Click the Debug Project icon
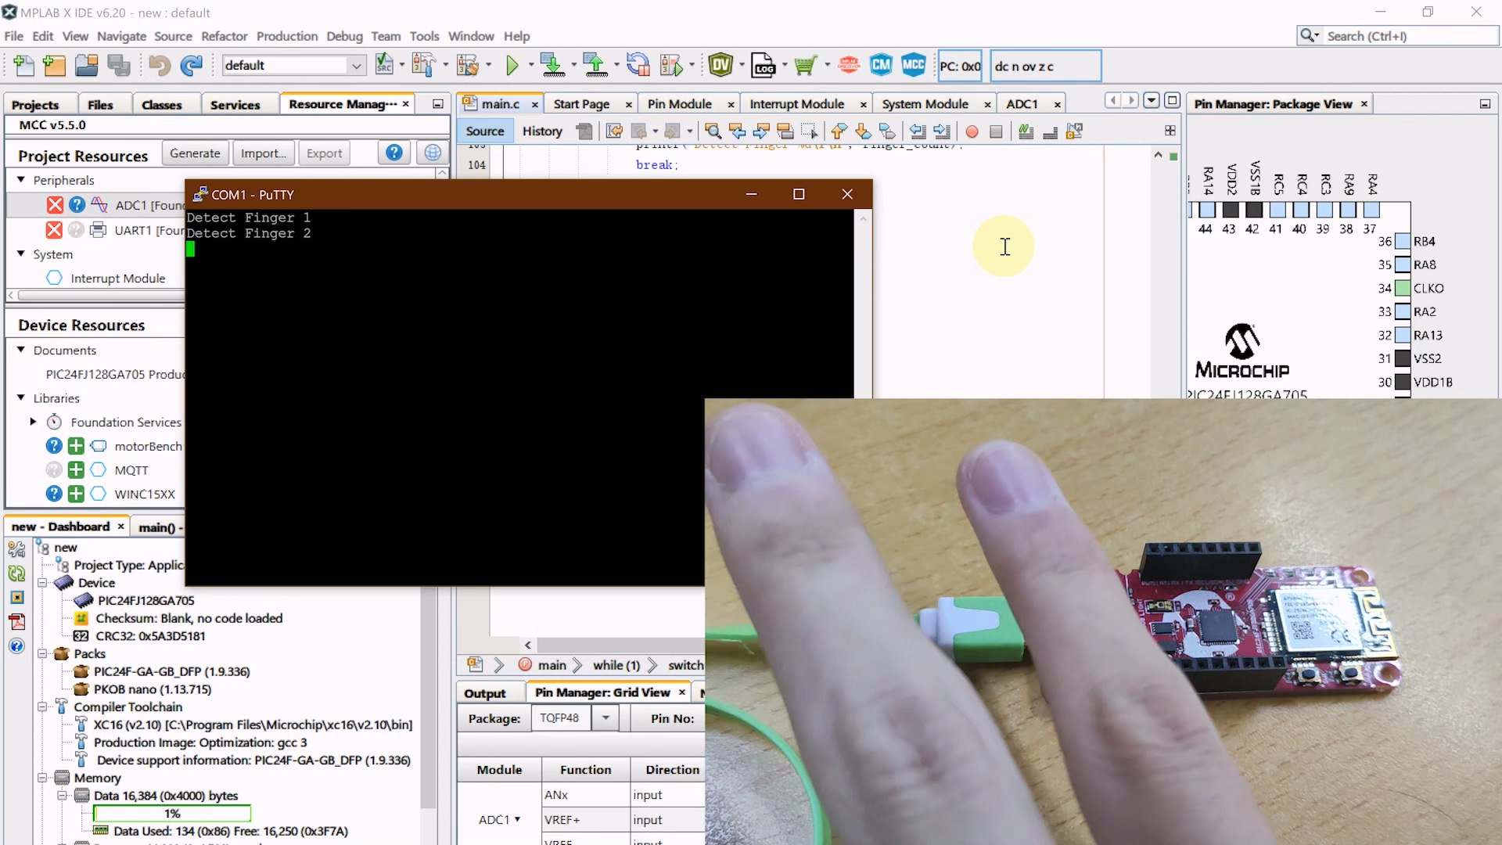The height and width of the screenshot is (845, 1502). 670,65
